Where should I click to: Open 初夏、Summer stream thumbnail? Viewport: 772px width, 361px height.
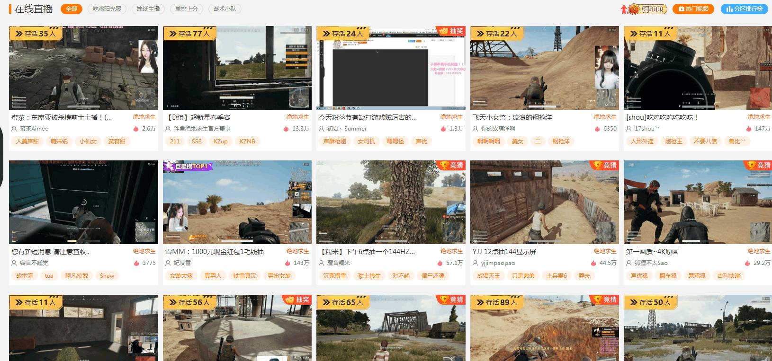pos(391,68)
